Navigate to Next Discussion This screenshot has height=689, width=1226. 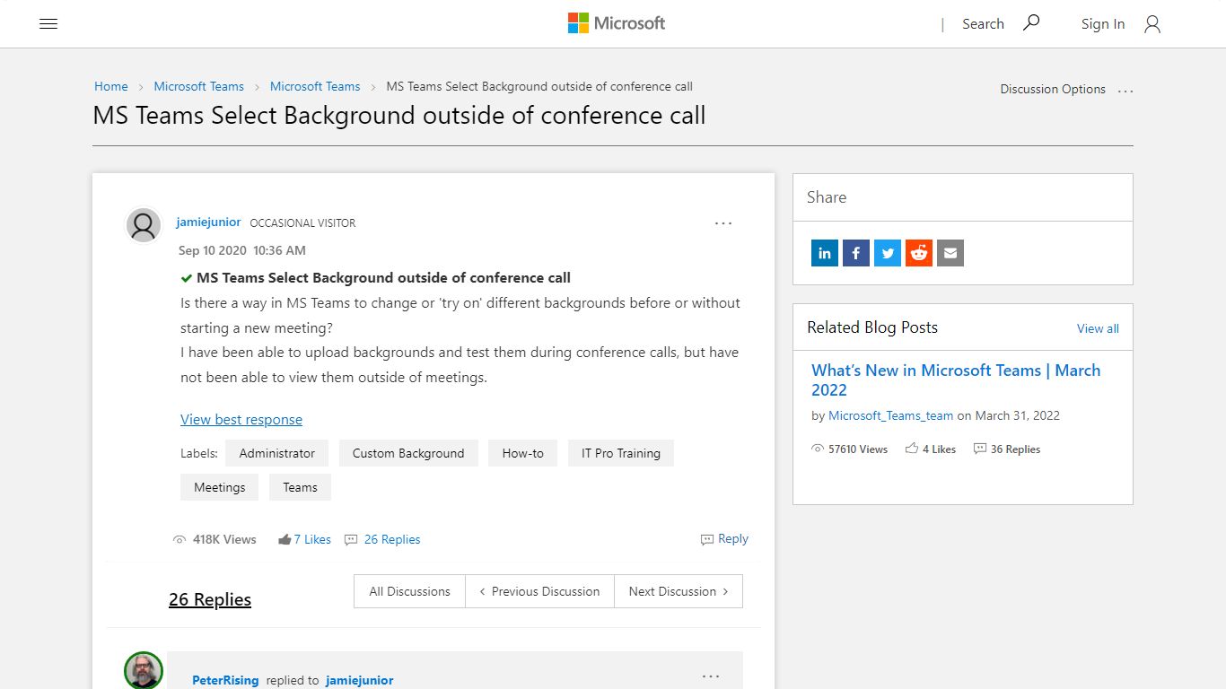pos(679,591)
